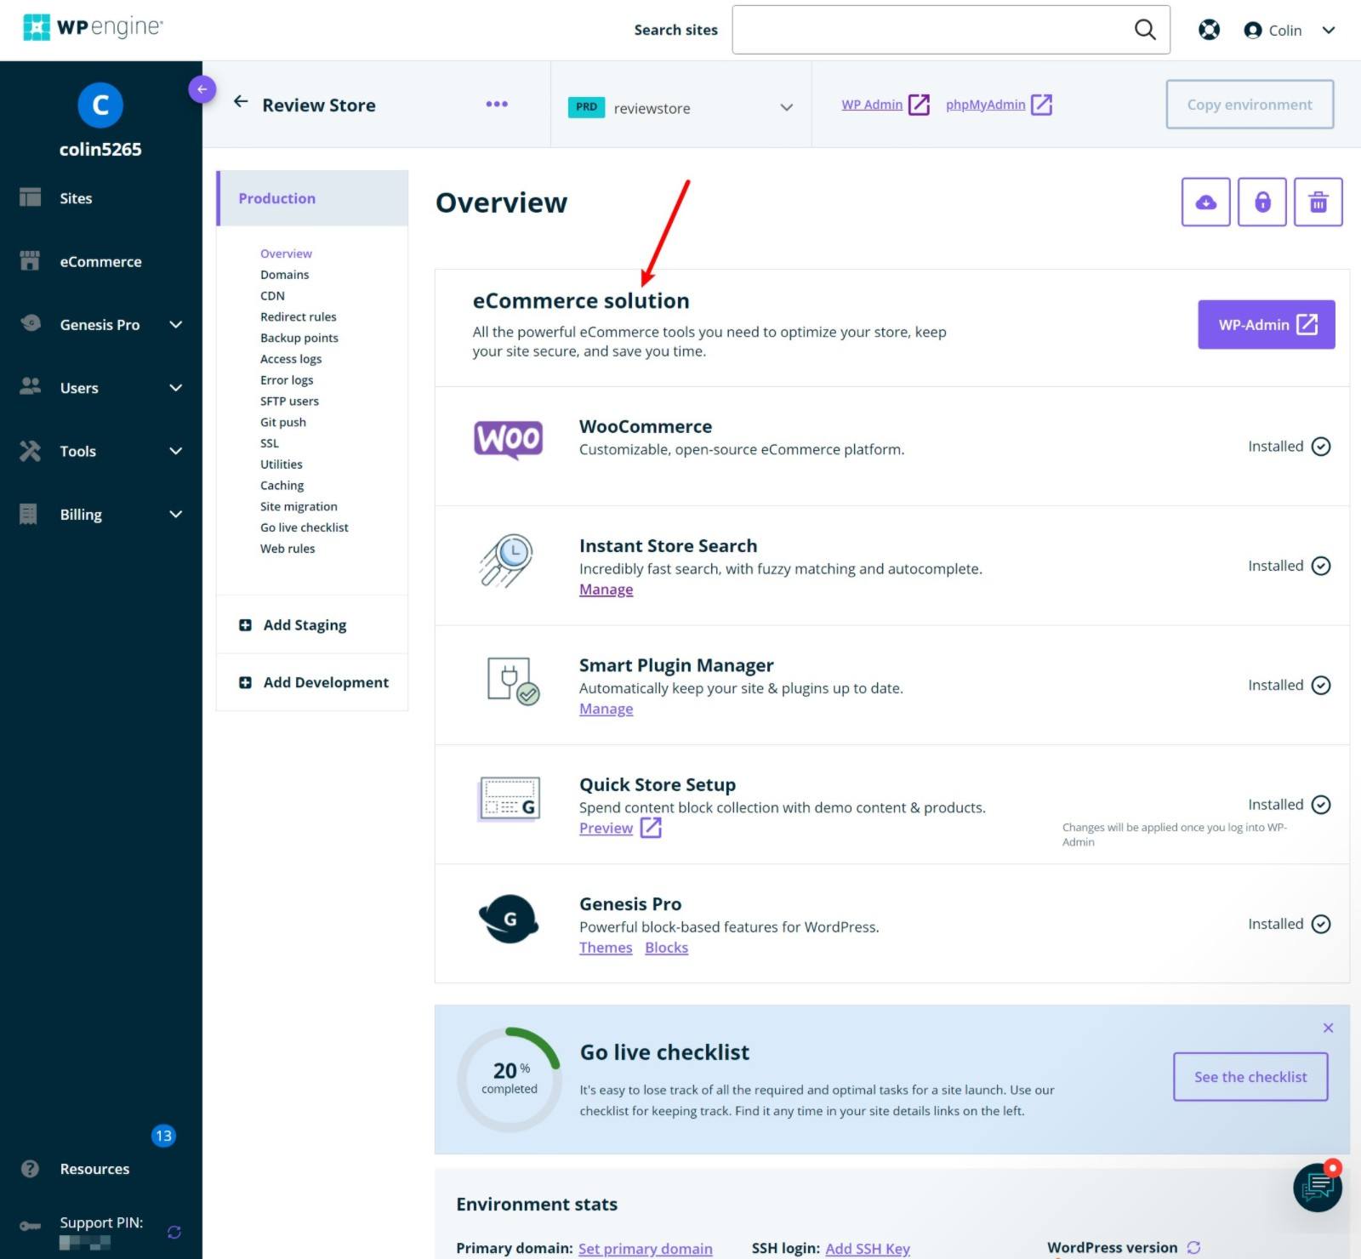Click the Quick Store Setup icon
Viewport: 1361px width, 1259px height.
pyautogui.click(x=510, y=799)
